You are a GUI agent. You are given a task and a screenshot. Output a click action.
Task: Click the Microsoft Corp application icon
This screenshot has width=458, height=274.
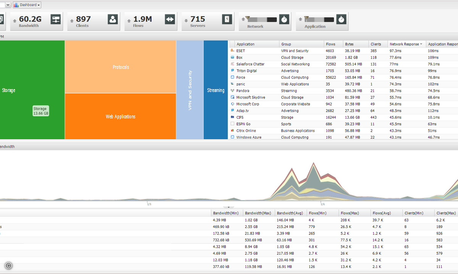tap(232, 104)
